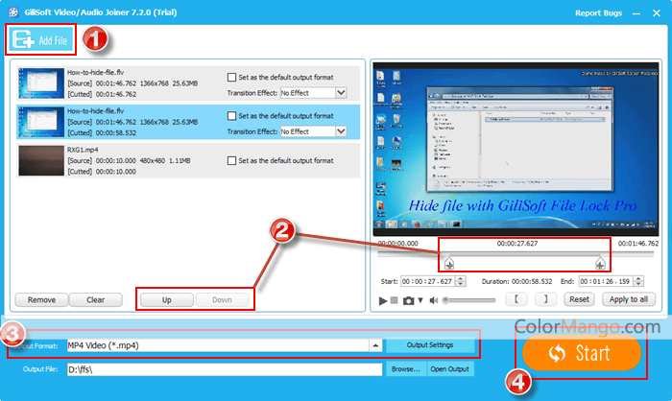Click the Add File button

[x=42, y=40]
